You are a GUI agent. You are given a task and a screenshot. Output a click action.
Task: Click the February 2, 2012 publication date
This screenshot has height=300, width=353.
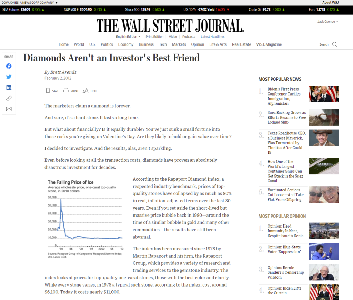click(58, 78)
